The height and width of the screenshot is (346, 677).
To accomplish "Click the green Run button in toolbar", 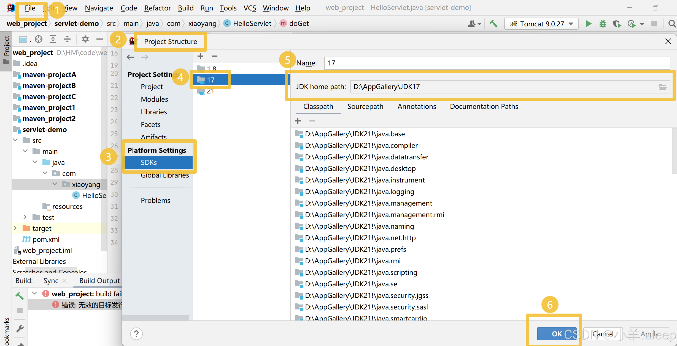I will [589, 24].
